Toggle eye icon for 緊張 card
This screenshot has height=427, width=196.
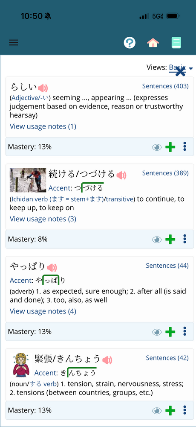[157, 411]
